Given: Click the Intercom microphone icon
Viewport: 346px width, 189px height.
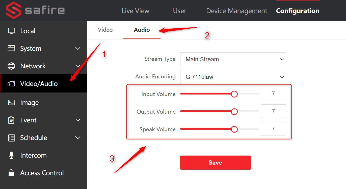Looking at the screenshot, I should click(11, 155).
